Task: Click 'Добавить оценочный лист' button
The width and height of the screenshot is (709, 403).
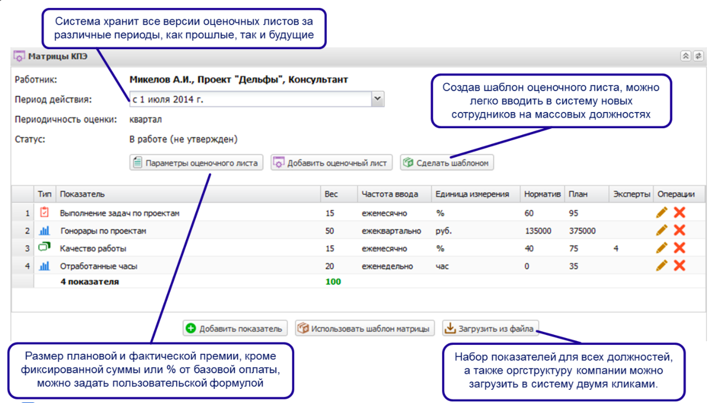Action: coord(331,163)
